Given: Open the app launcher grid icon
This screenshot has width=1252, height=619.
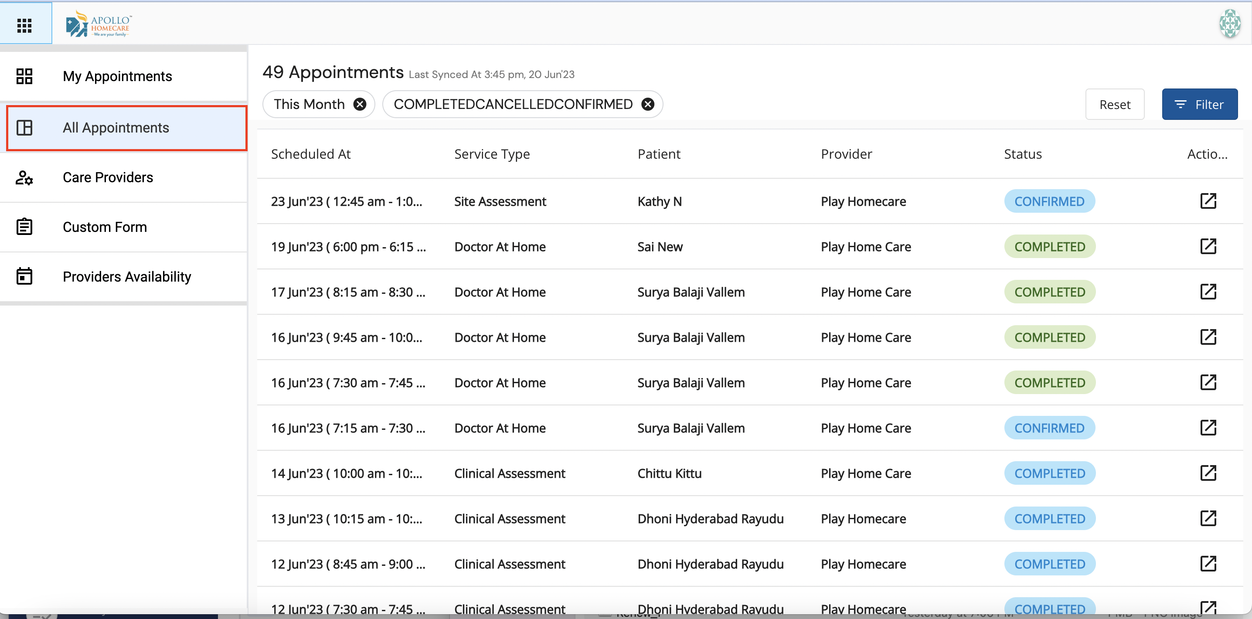Looking at the screenshot, I should (x=25, y=25).
